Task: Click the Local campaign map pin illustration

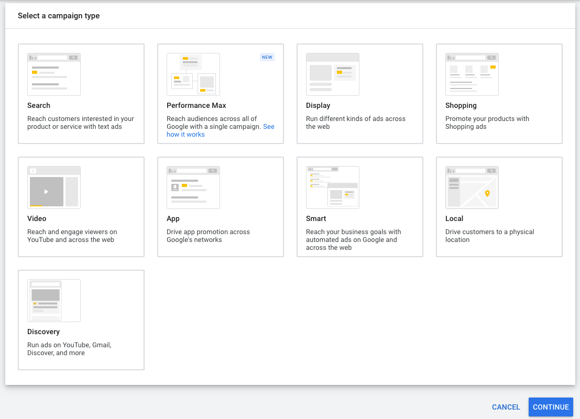Action: pos(472,188)
